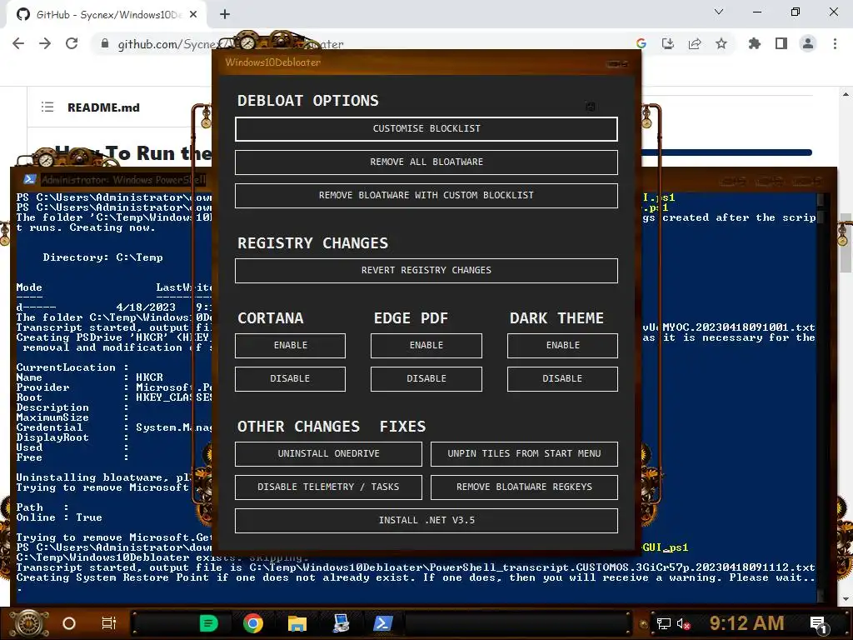Image resolution: width=853 pixels, height=640 pixels.
Task: Open Chrome three-dot menu
Action: tap(835, 43)
